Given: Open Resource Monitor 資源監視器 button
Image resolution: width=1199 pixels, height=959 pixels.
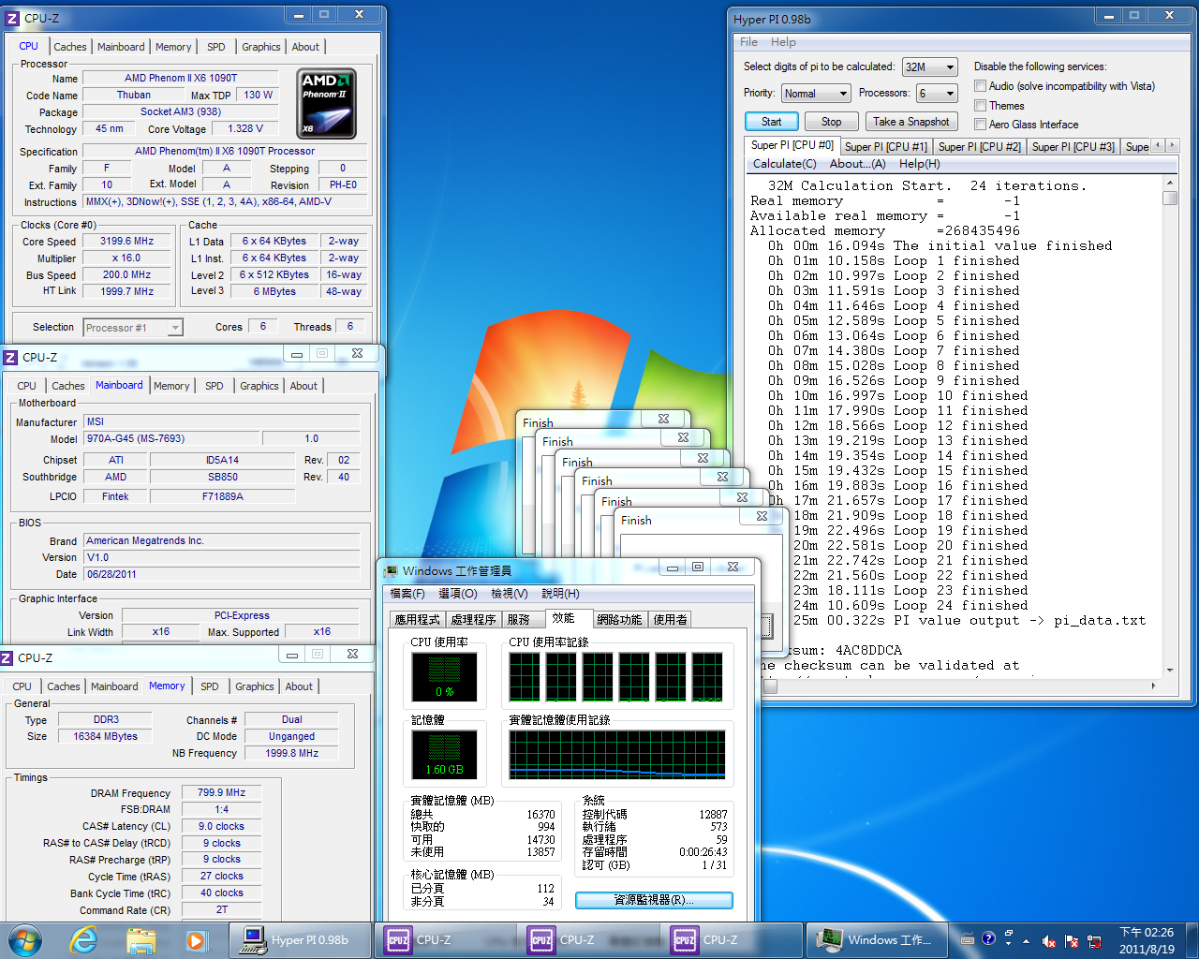Looking at the screenshot, I should click(x=654, y=900).
